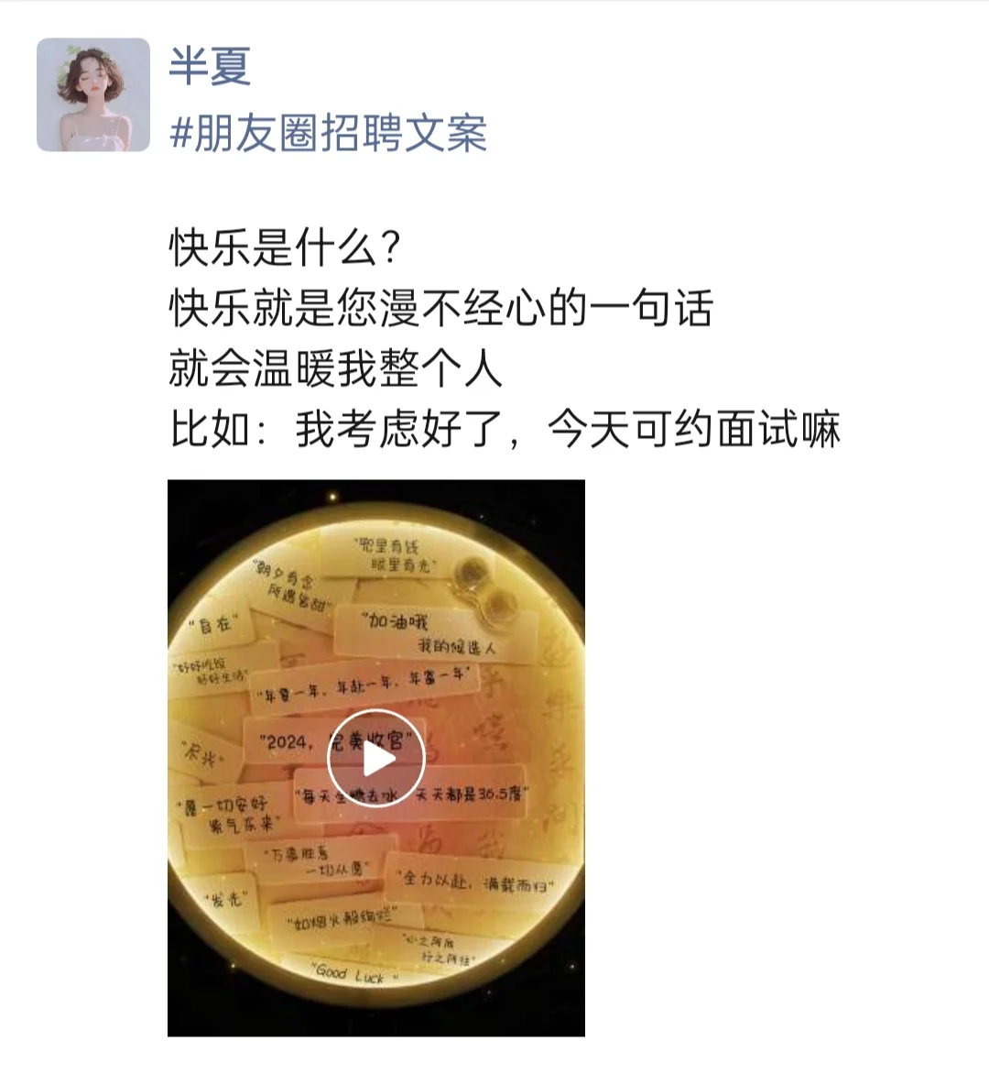The width and height of the screenshot is (989, 1085).
Task: Tap the username 半夏
Action: (x=210, y=66)
